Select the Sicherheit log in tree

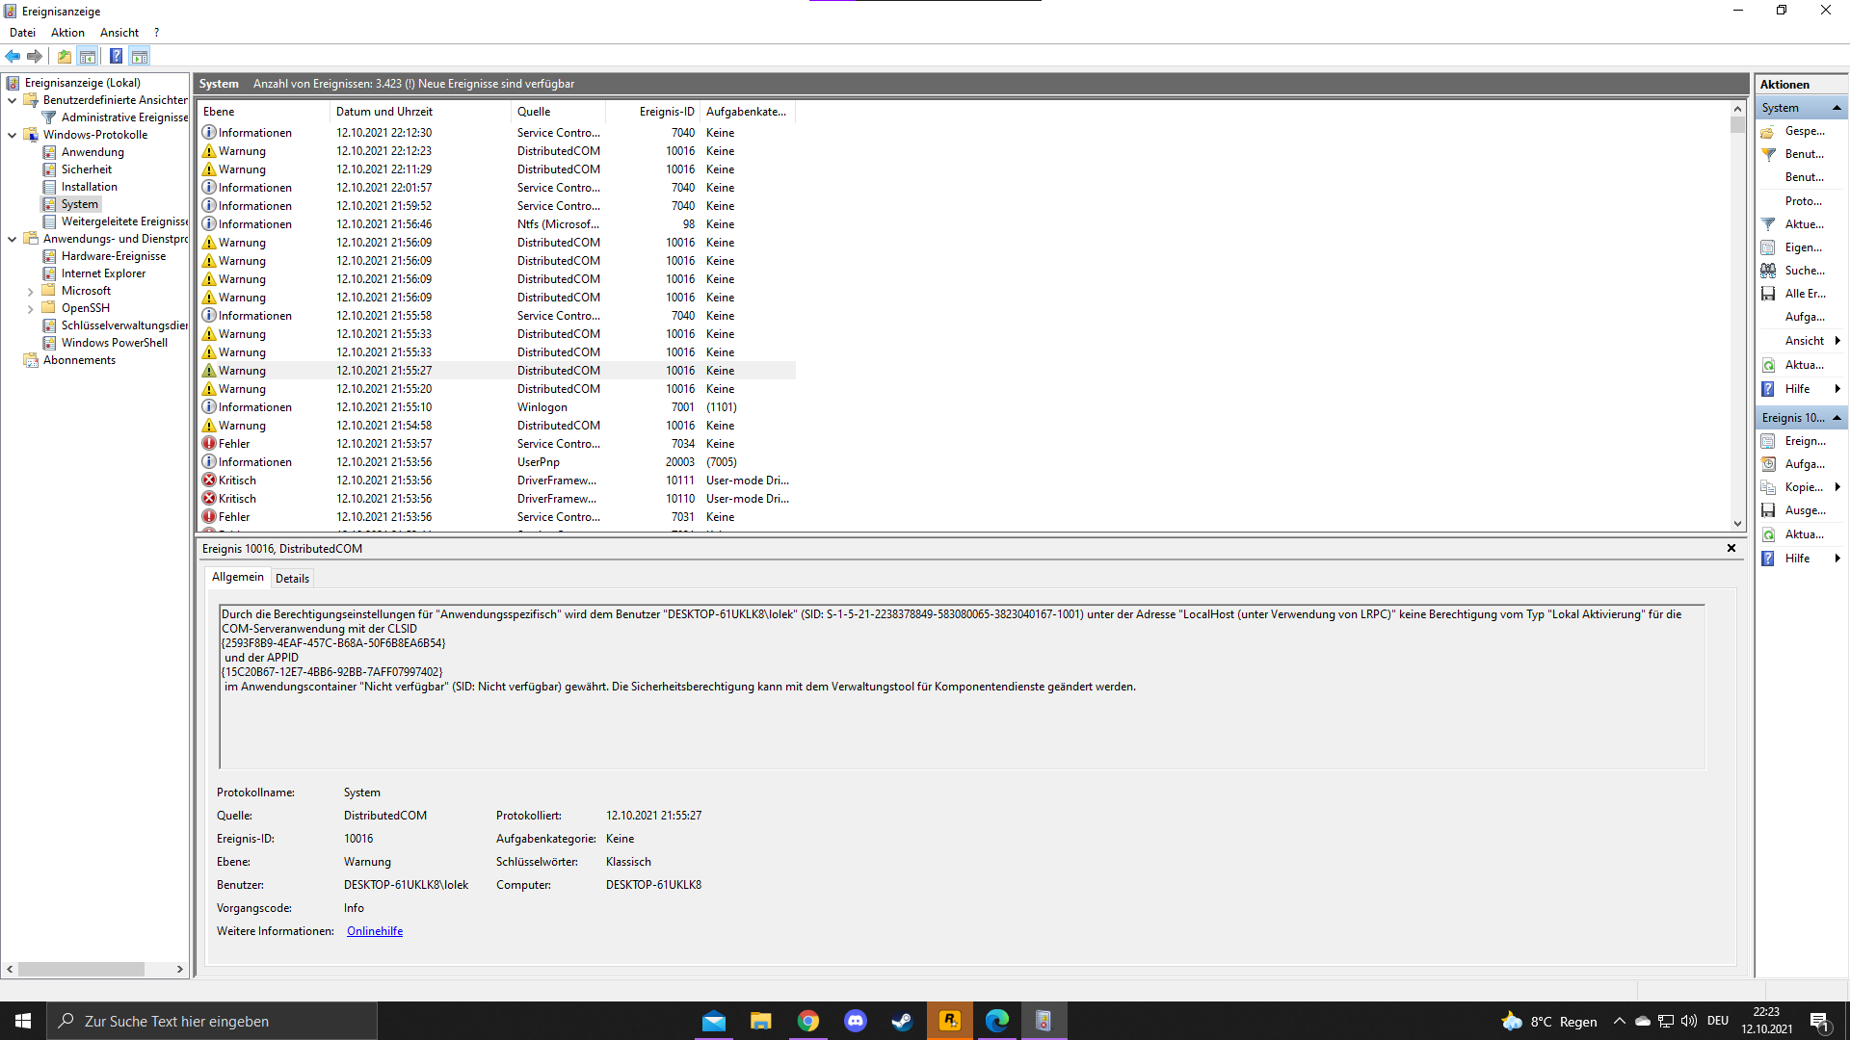tap(86, 169)
